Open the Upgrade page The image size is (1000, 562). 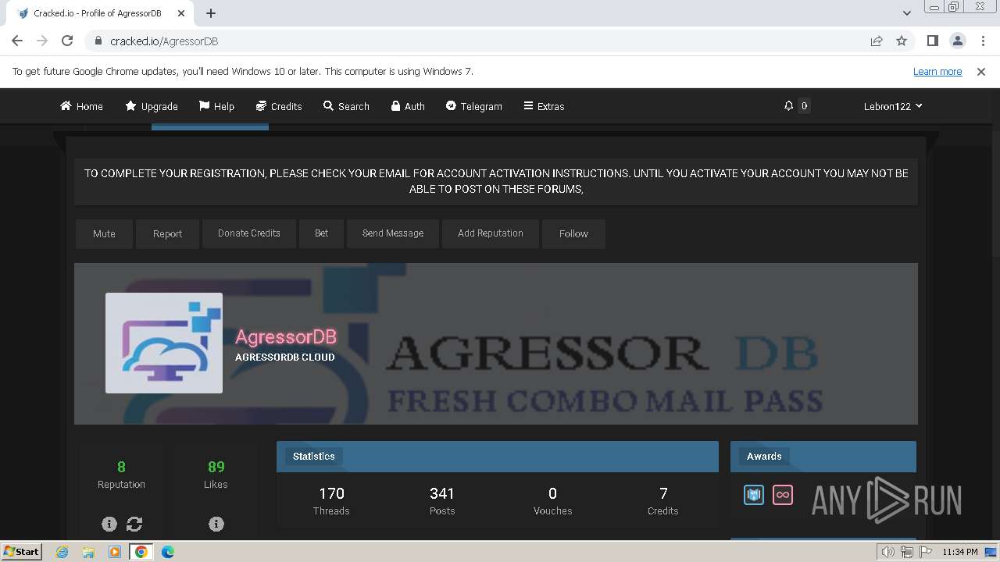pos(152,106)
